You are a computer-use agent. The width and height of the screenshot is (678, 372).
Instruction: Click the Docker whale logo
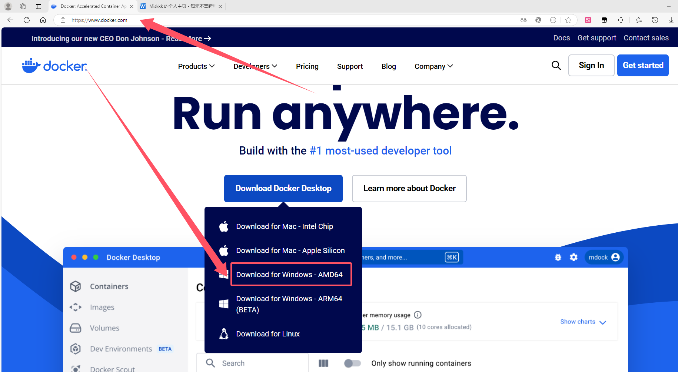54,66
